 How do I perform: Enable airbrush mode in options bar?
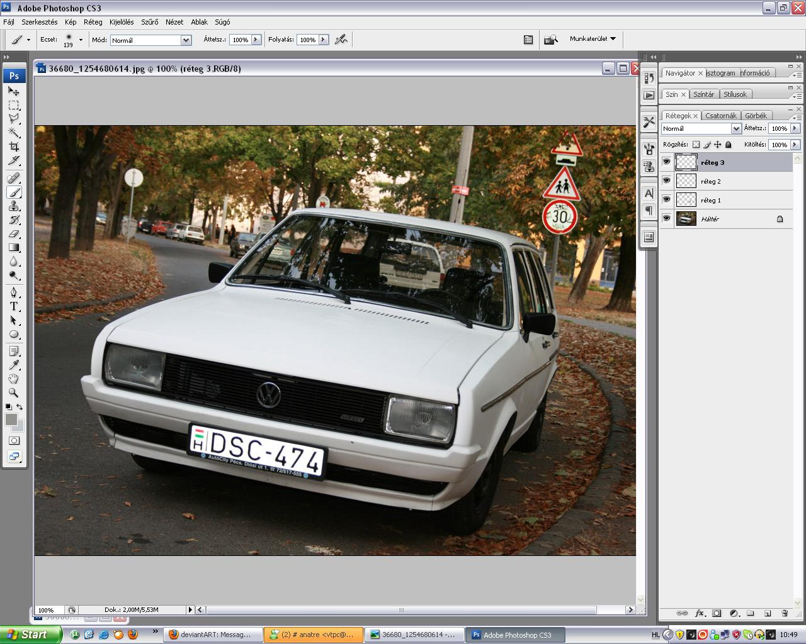coord(341,40)
